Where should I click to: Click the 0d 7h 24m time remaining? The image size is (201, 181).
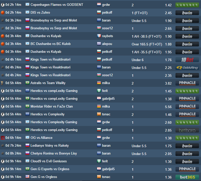click(x=13, y=146)
